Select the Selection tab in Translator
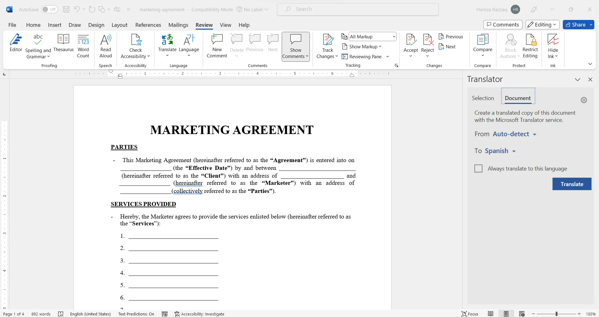599x317 pixels. 483,98
